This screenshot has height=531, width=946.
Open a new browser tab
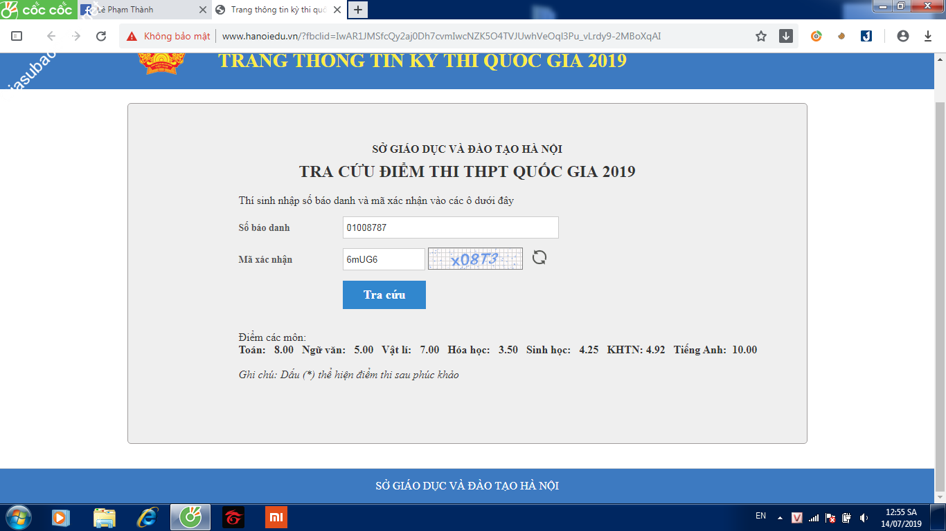358,10
